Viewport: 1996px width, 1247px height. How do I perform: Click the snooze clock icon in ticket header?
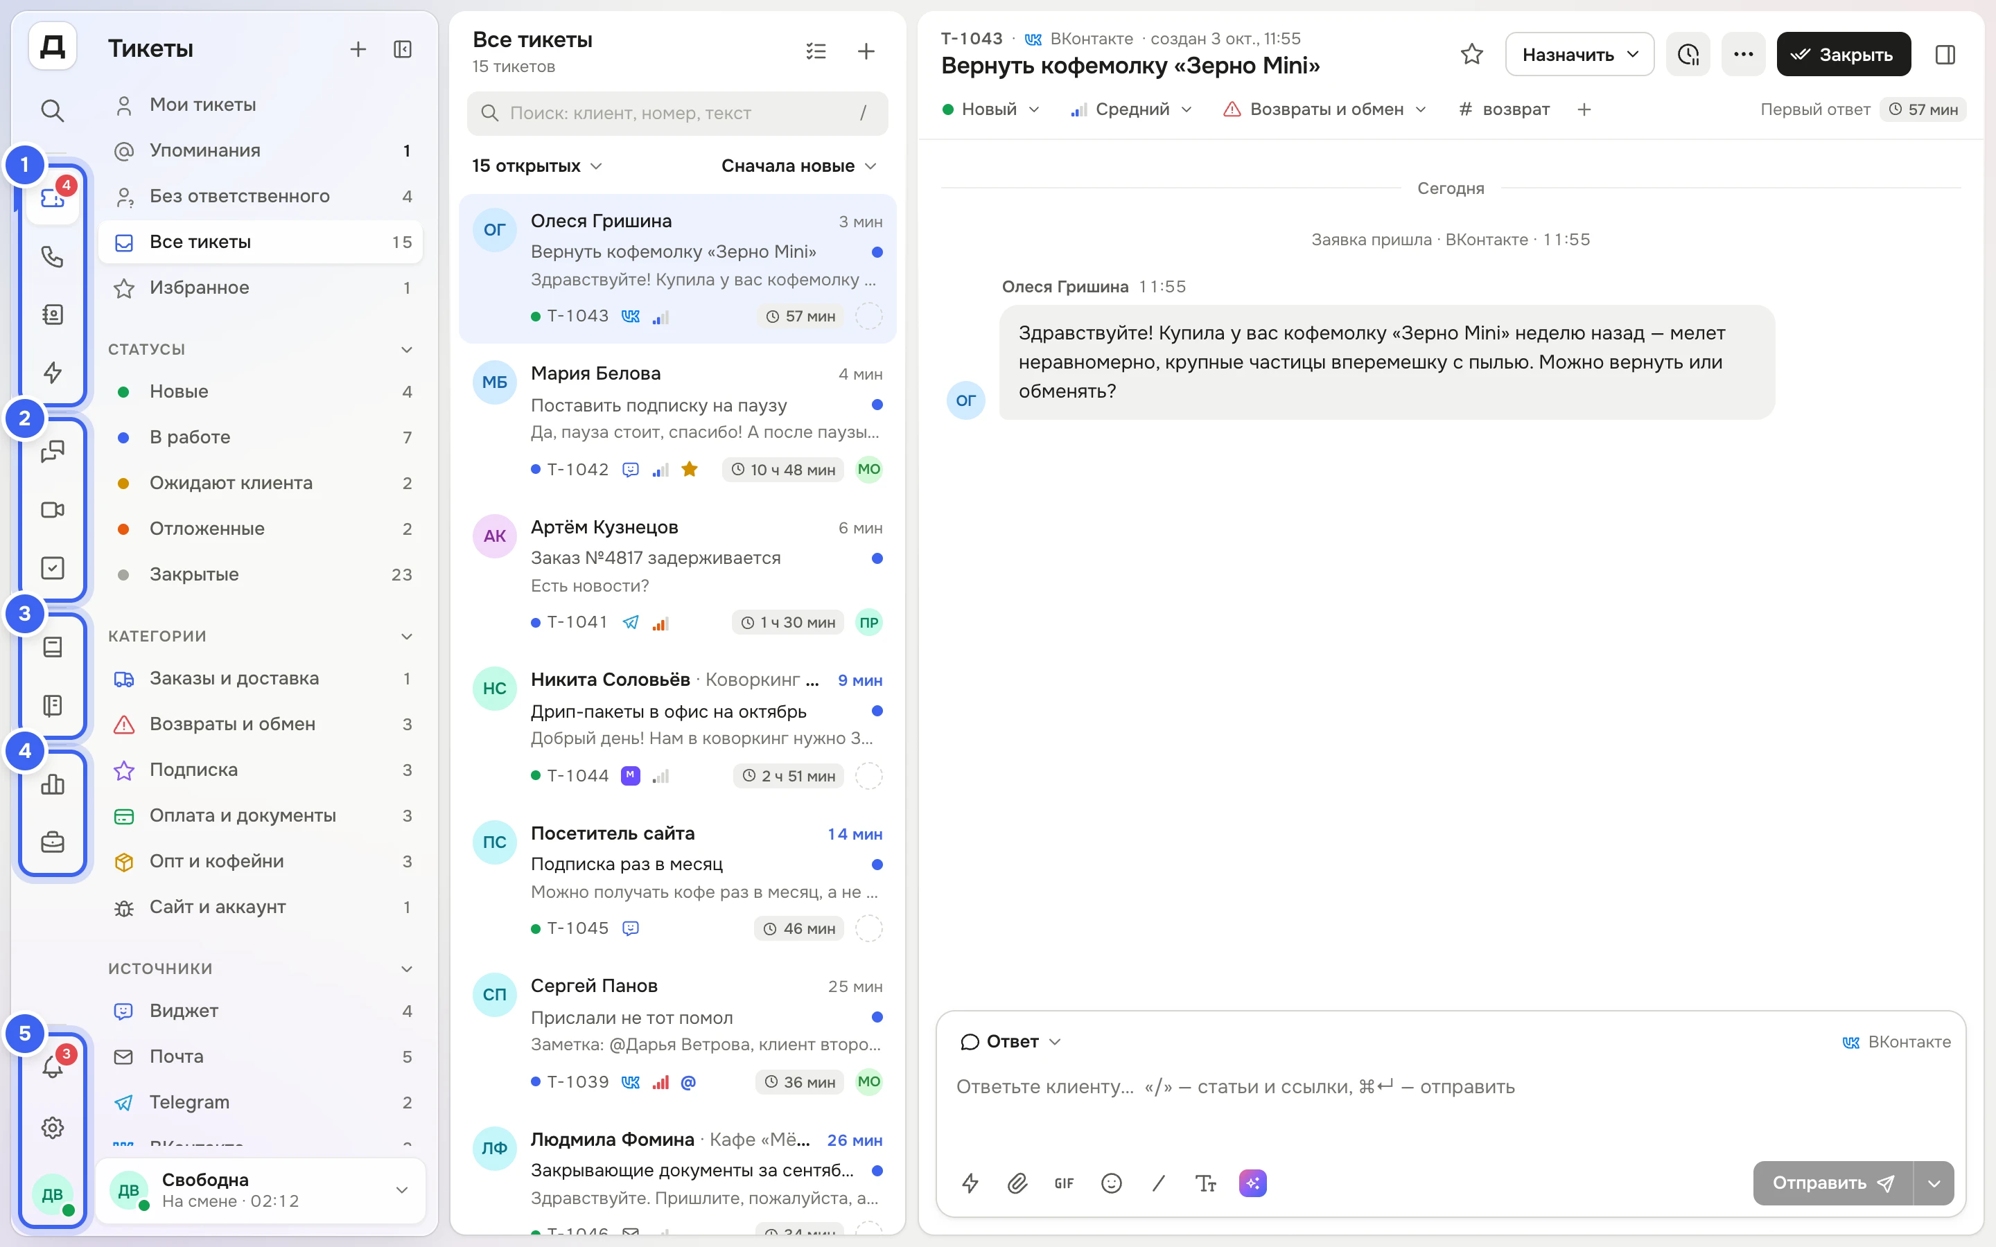pyautogui.click(x=1688, y=55)
